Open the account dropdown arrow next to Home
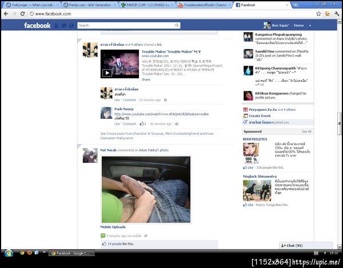Image resolution: width=343 pixels, height=268 pixels. pos(310,26)
